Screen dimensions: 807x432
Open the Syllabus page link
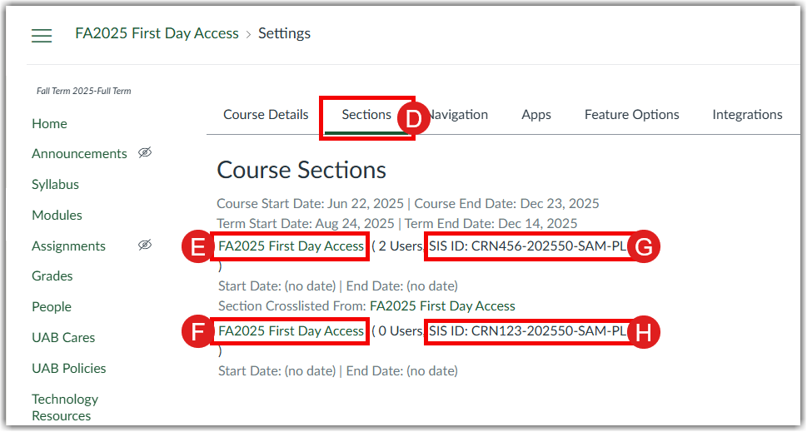(x=55, y=185)
